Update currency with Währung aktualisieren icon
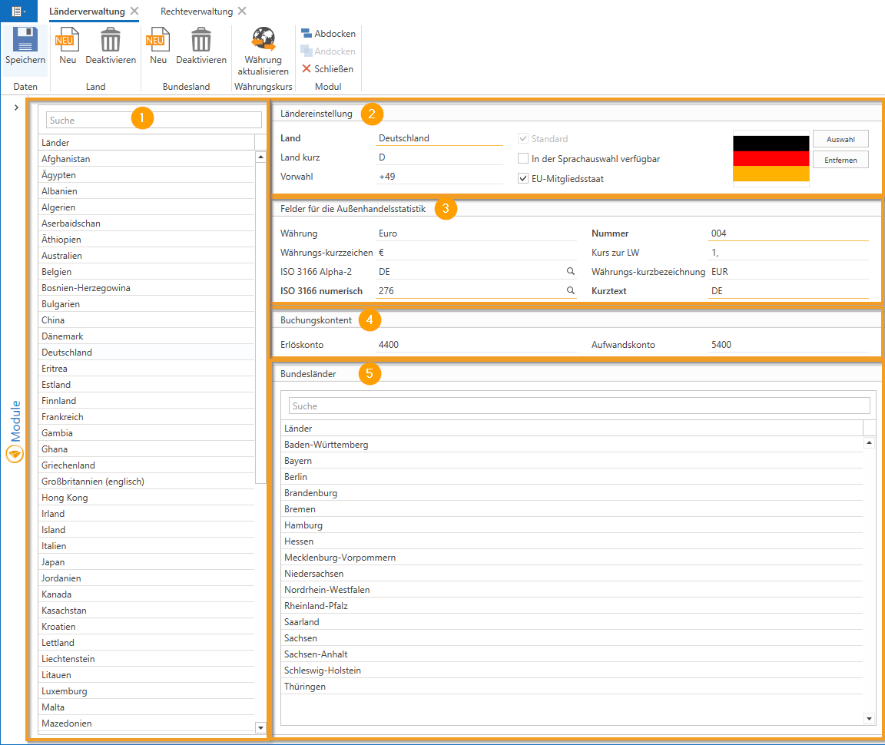Viewport: 885px width, 745px height. (x=264, y=40)
